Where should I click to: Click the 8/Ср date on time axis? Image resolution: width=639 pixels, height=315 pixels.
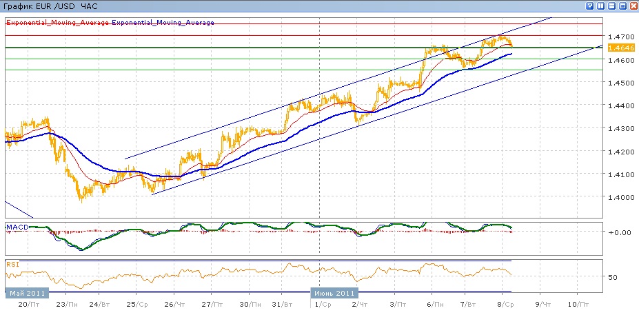click(507, 304)
